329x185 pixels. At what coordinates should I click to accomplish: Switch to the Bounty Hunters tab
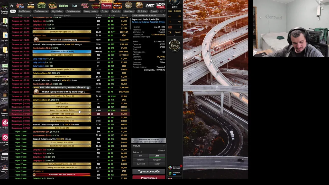[91, 11]
